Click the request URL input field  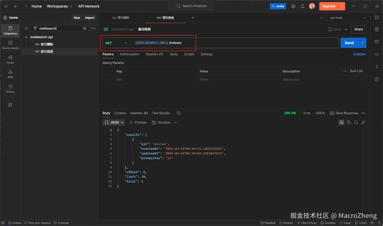233,43
